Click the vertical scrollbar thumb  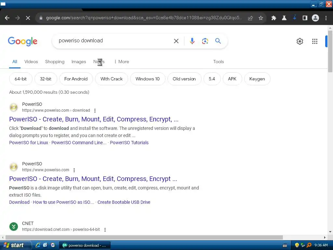pyautogui.click(x=330, y=51)
